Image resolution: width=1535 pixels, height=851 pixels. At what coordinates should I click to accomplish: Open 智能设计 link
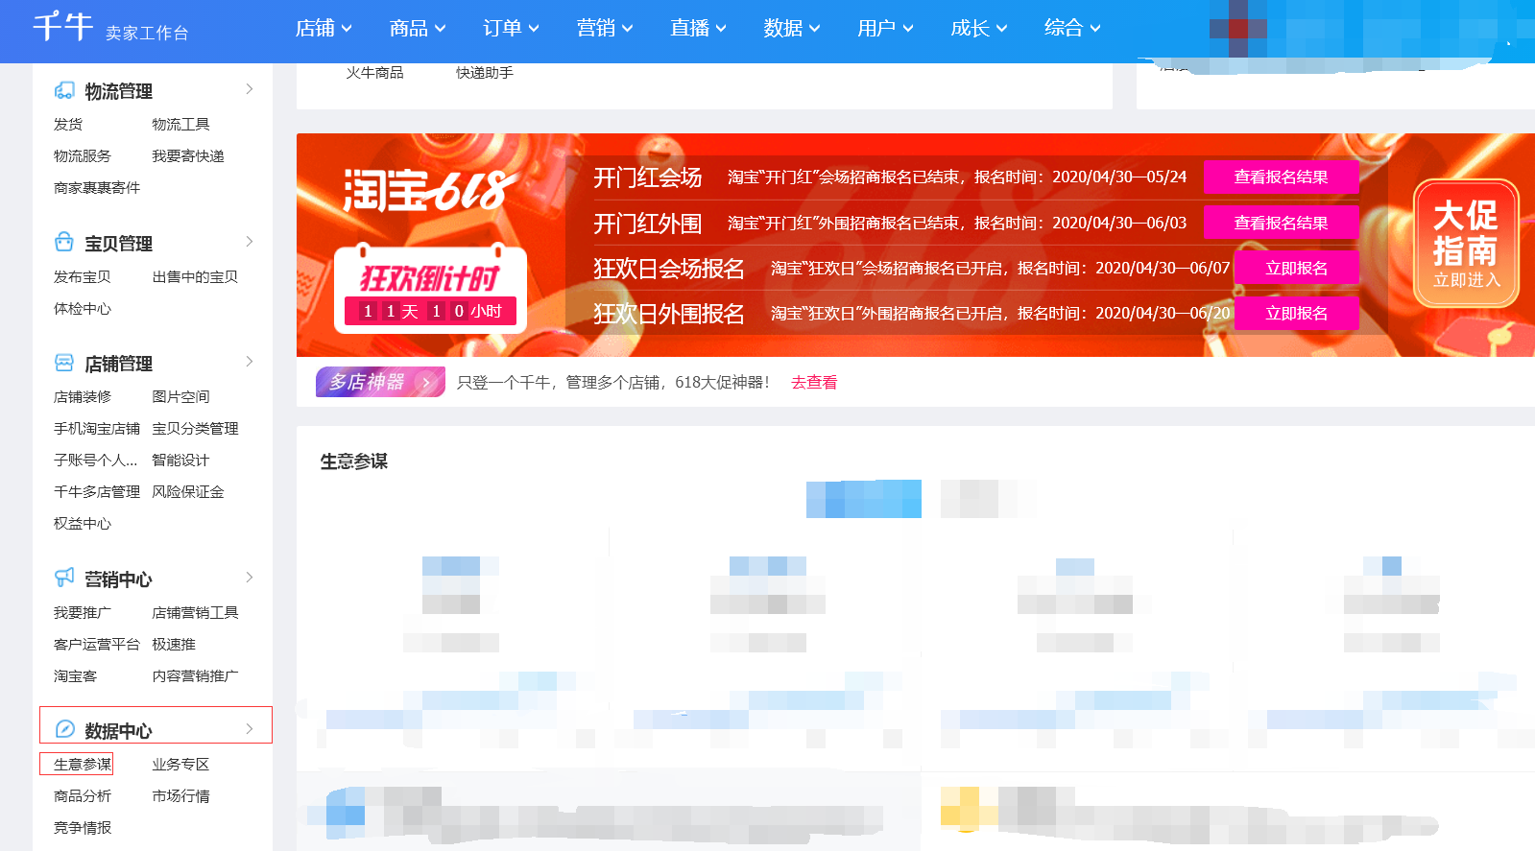point(180,460)
